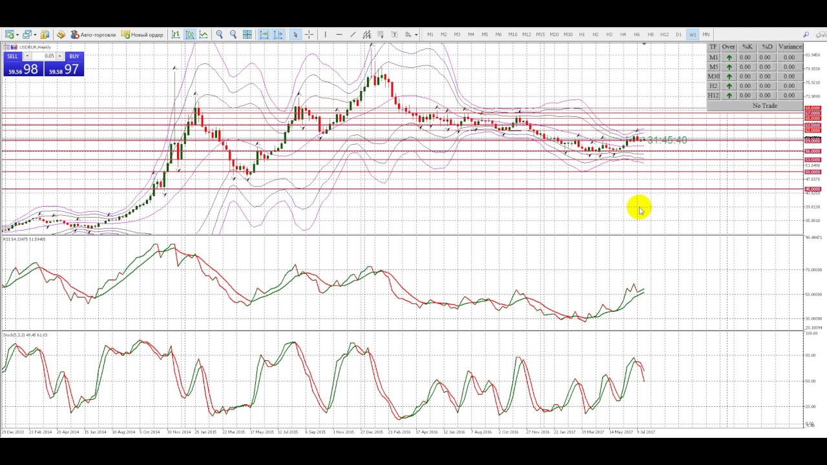
Task: Decrease trade volume with down arrow
Action: point(27,56)
